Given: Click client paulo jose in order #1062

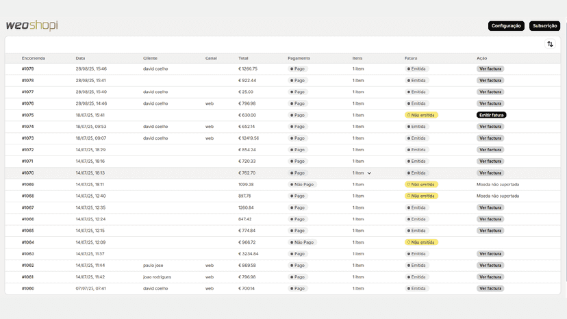Looking at the screenshot, I should 153,266.
